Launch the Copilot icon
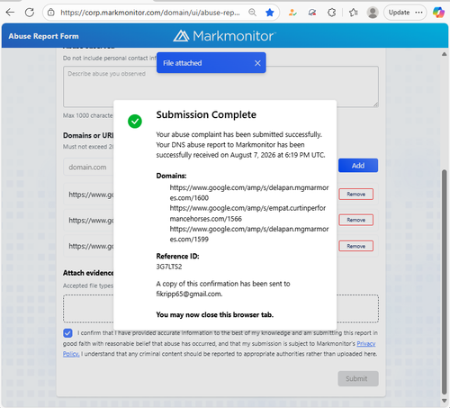 (438, 13)
